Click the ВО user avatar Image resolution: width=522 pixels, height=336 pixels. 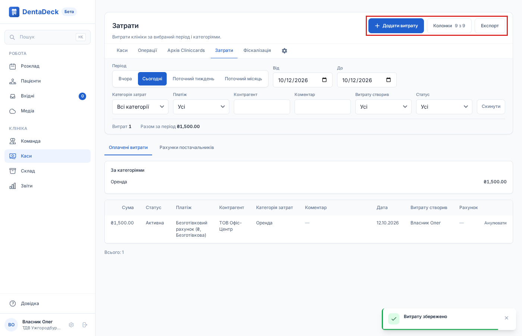coord(12,325)
